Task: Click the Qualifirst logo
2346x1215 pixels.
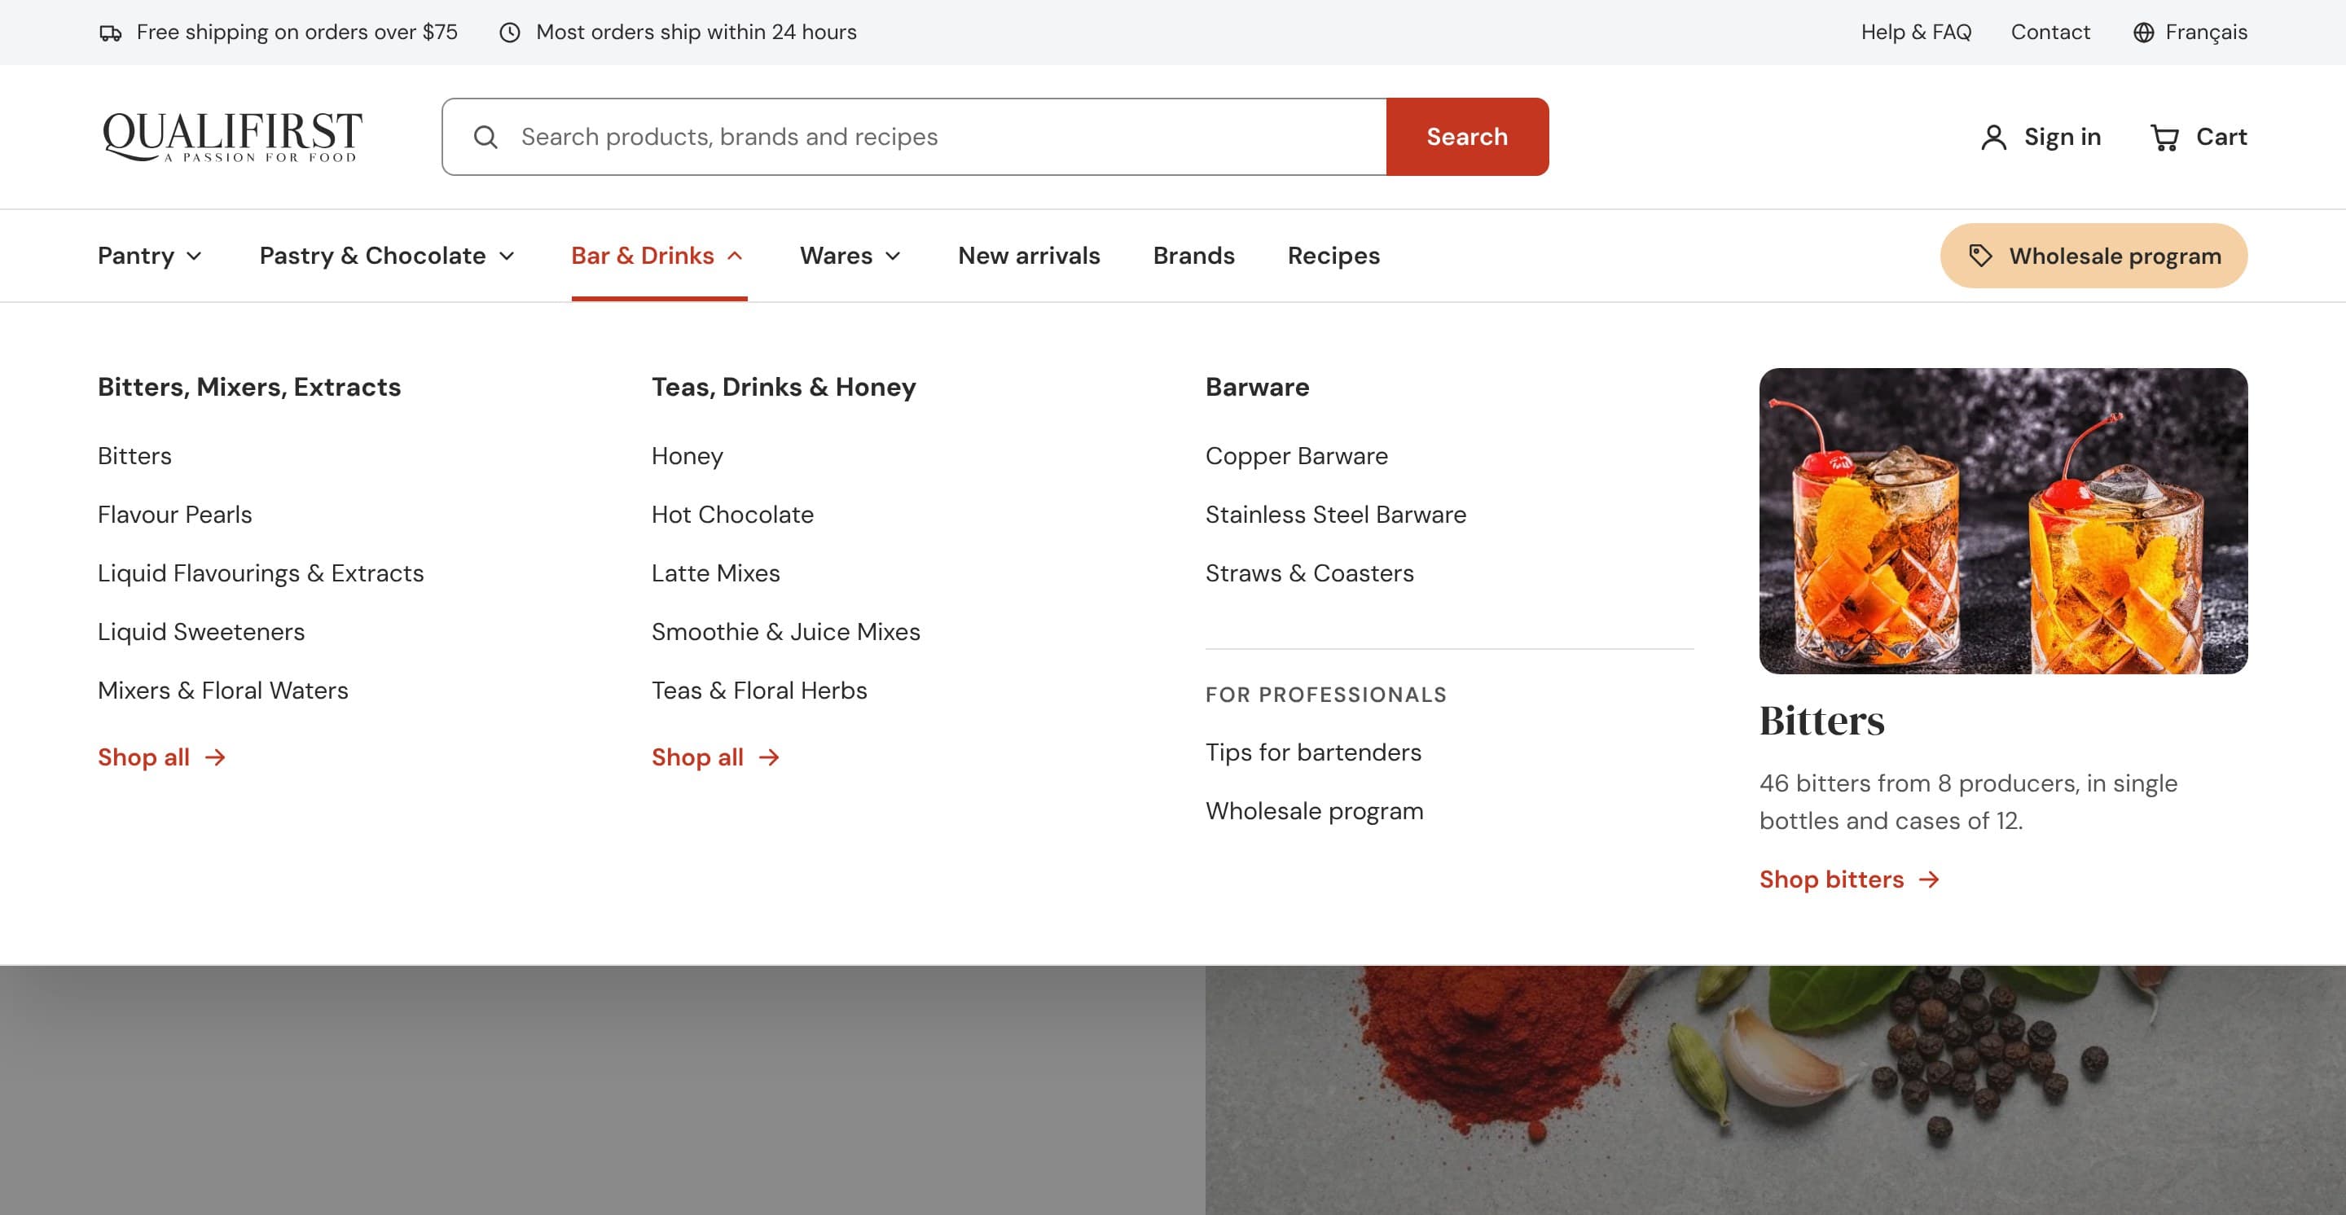Action: (x=231, y=137)
